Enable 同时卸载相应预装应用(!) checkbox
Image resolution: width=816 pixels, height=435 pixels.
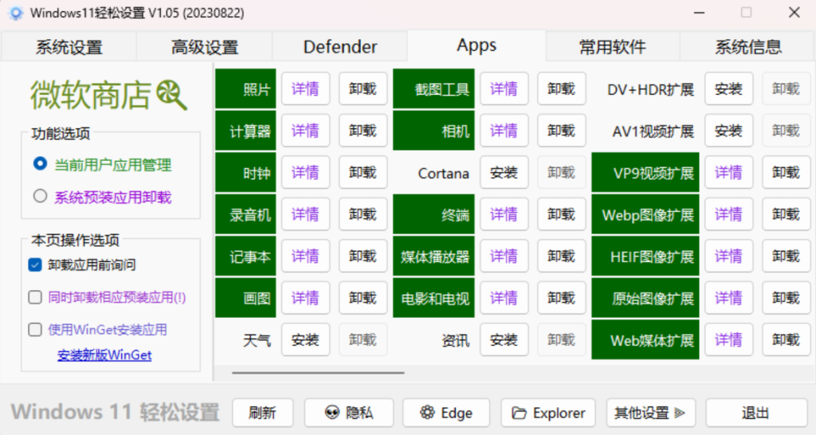(35, 297)
